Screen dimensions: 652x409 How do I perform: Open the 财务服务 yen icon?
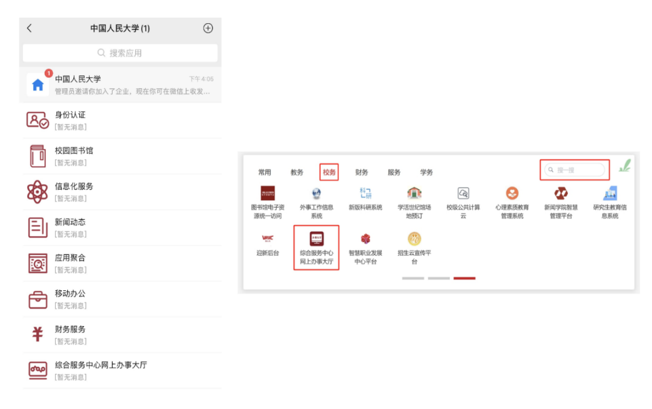pyautogui.click(x=37, y=334)
